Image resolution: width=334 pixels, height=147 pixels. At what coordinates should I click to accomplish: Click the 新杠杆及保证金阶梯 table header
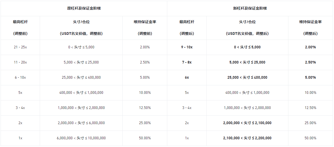click(250, 9)
